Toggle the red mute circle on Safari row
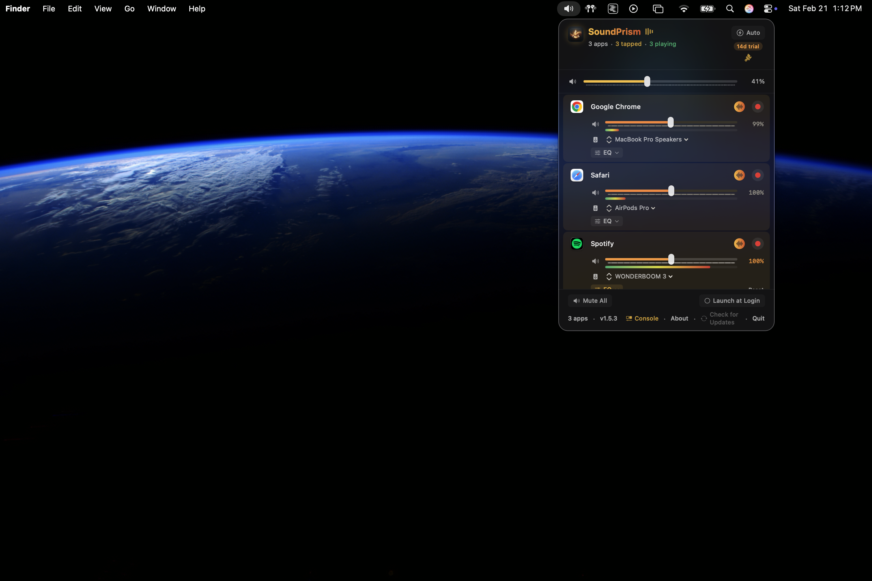This screenshot has height=581, width=872. (758, 175)
